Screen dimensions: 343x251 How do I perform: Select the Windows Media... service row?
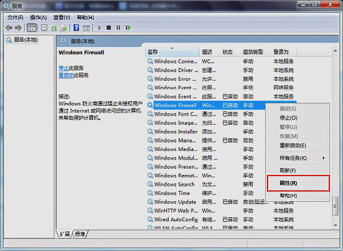206,149
